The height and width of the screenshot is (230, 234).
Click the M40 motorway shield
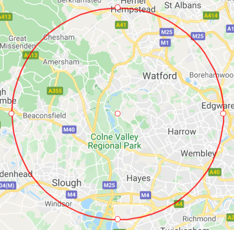tap(69, 130)
